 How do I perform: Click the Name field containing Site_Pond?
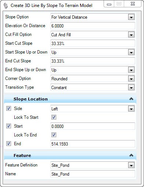point(93,174)
